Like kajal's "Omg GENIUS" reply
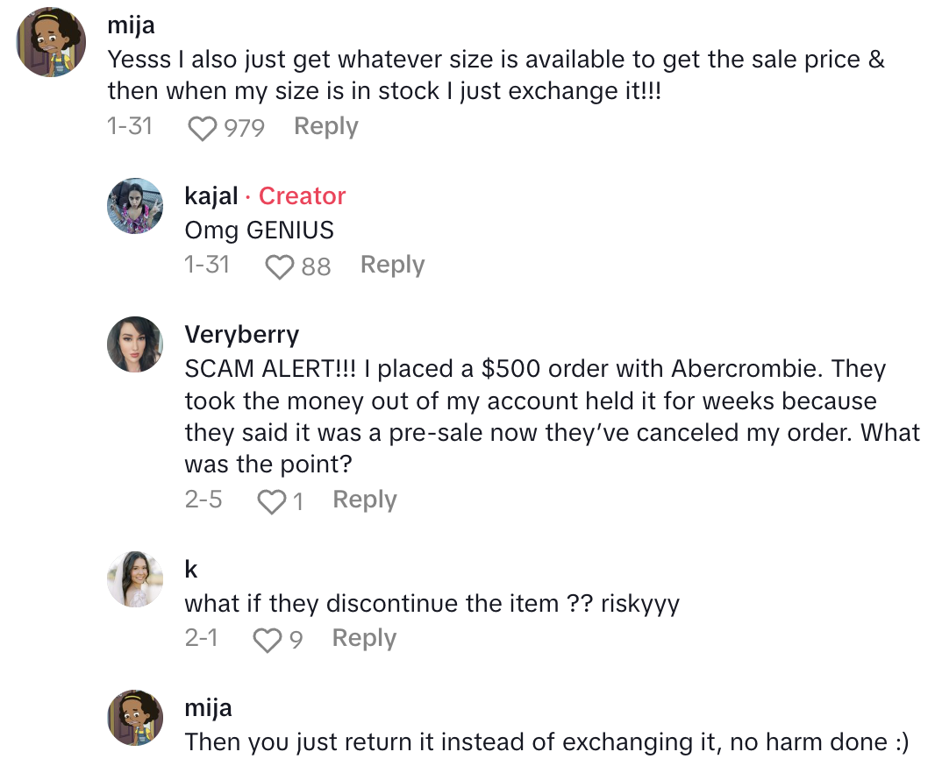The image size is (935, 766). [x=279, y=266]
